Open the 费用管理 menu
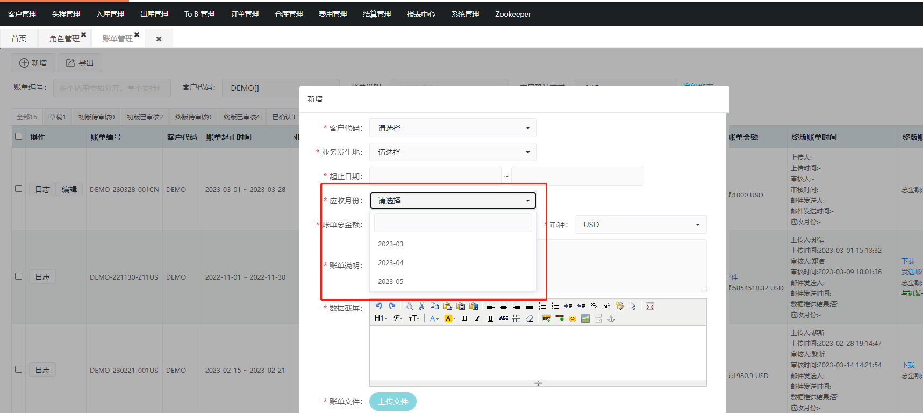This screenshot has height=413, width=923. click(333, 14)
